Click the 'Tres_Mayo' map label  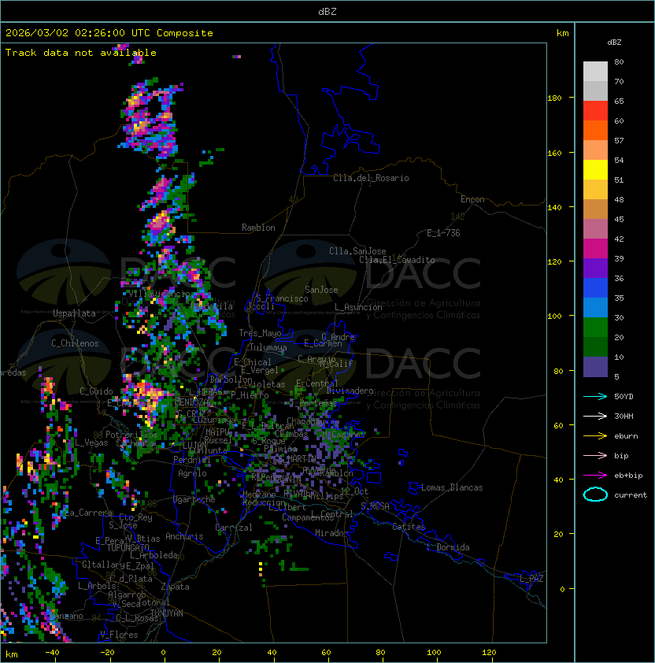(260, 333)
